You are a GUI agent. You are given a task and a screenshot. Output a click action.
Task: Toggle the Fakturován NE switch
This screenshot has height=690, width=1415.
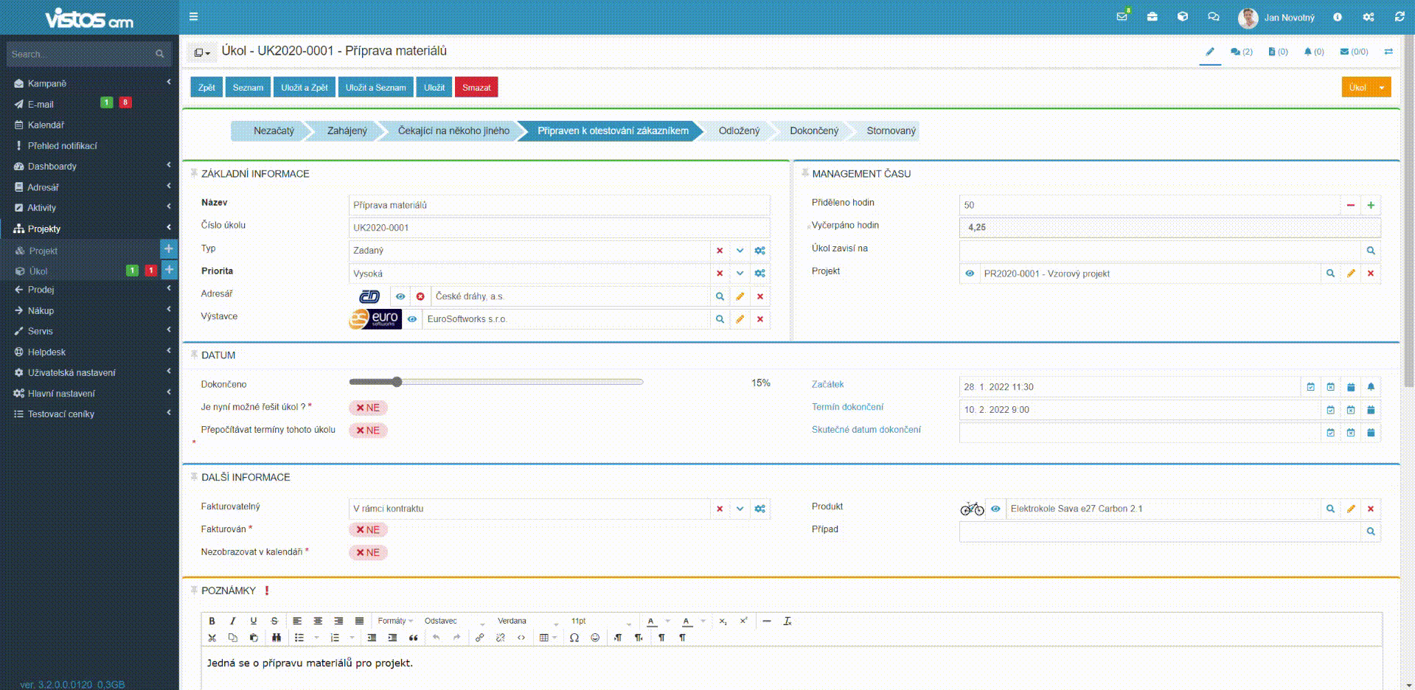tap(368, 530)
